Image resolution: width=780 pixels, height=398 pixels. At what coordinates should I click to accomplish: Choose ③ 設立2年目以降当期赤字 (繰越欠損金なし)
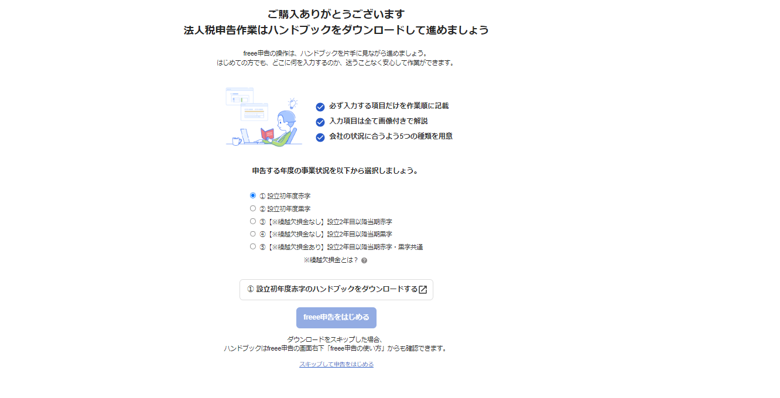click(x=253, y=221)
